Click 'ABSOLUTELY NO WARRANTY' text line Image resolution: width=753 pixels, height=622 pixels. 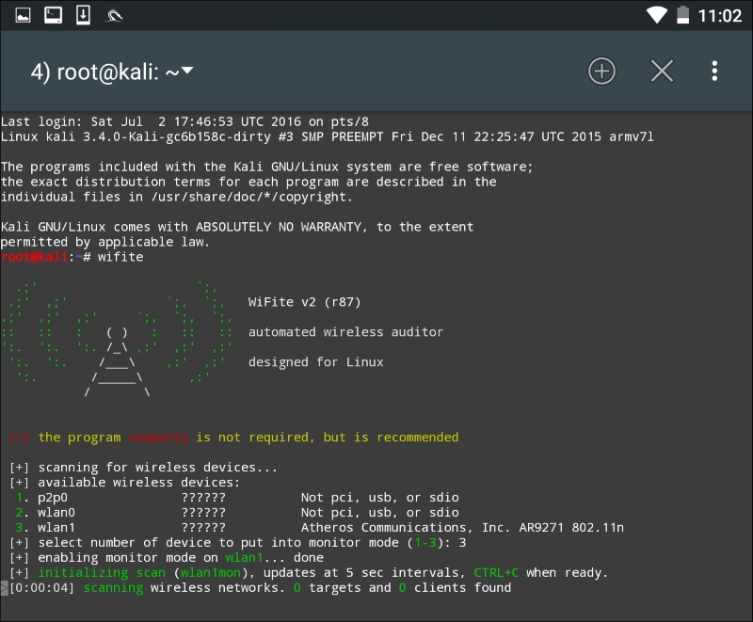(x=237, y=227)
